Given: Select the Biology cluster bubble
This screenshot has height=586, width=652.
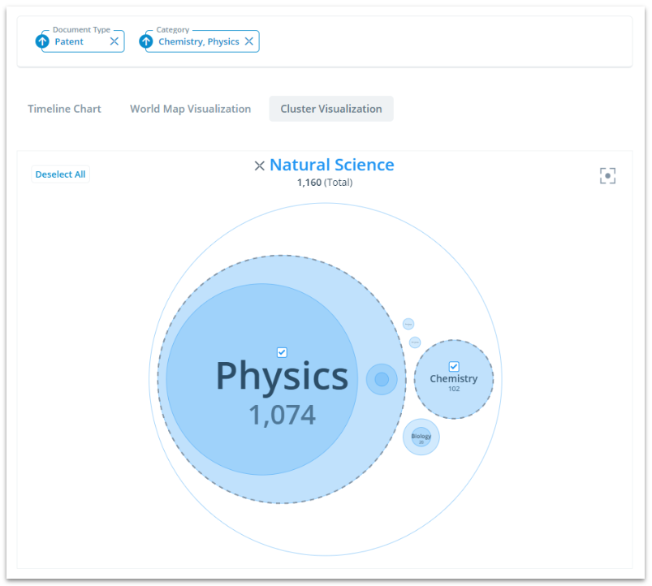Looking at the screenshot, I should [x=421, y=437].
